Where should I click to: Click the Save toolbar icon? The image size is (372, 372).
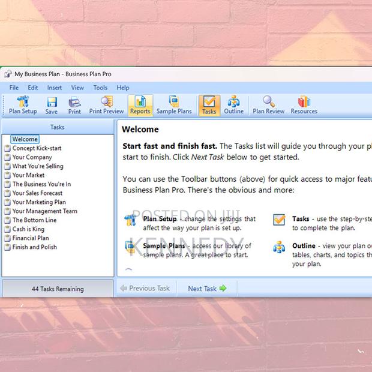(52, 104)
